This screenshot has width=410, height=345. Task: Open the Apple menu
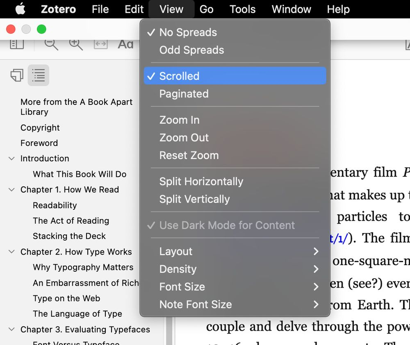coord(20,9)
